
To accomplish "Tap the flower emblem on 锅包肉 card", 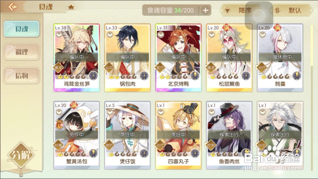I will pos(144,76).
